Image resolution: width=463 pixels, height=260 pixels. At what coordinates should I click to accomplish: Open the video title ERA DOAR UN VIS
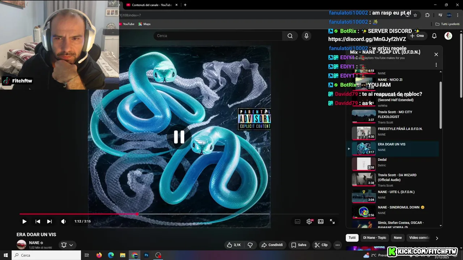coord(36,235)
